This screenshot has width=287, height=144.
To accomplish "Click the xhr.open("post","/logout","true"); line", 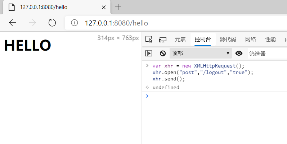I will point(203,73).
